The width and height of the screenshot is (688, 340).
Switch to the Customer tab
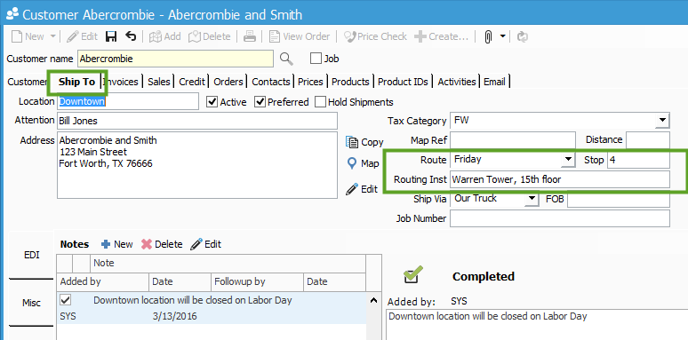pos(28,82)
